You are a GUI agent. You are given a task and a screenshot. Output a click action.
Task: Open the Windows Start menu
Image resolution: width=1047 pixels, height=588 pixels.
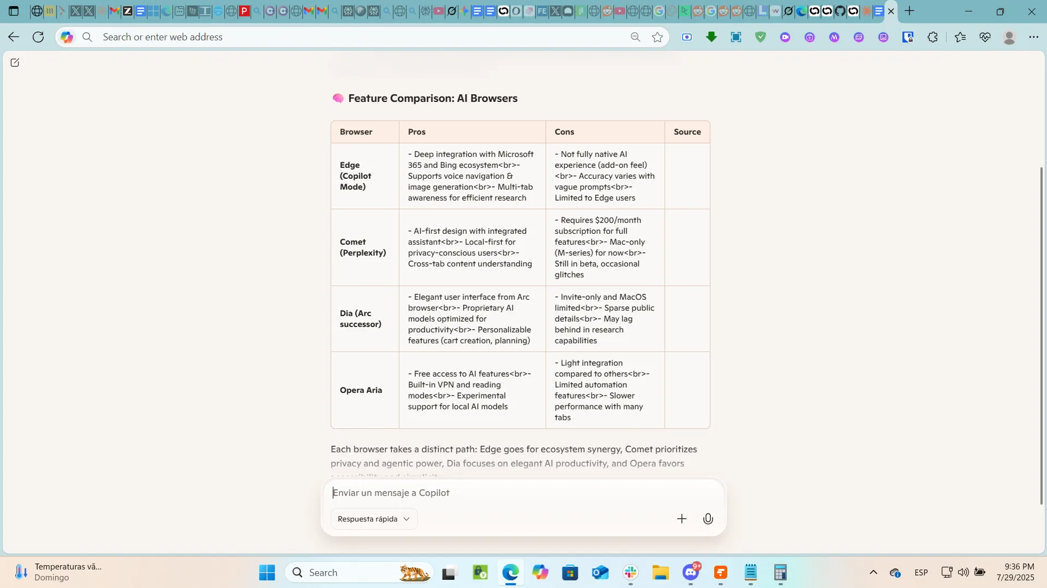click(x=267, y=572)
